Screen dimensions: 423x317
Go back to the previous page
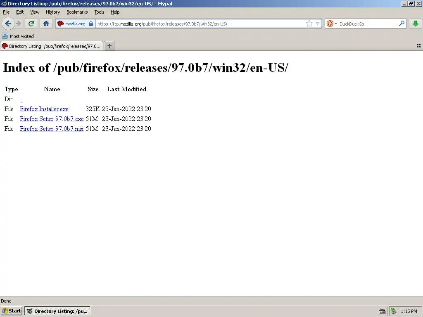click(8, 24)
